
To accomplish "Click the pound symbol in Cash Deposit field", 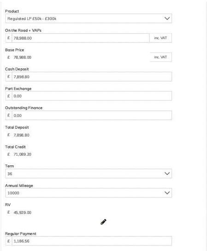I will click(9, 76).
